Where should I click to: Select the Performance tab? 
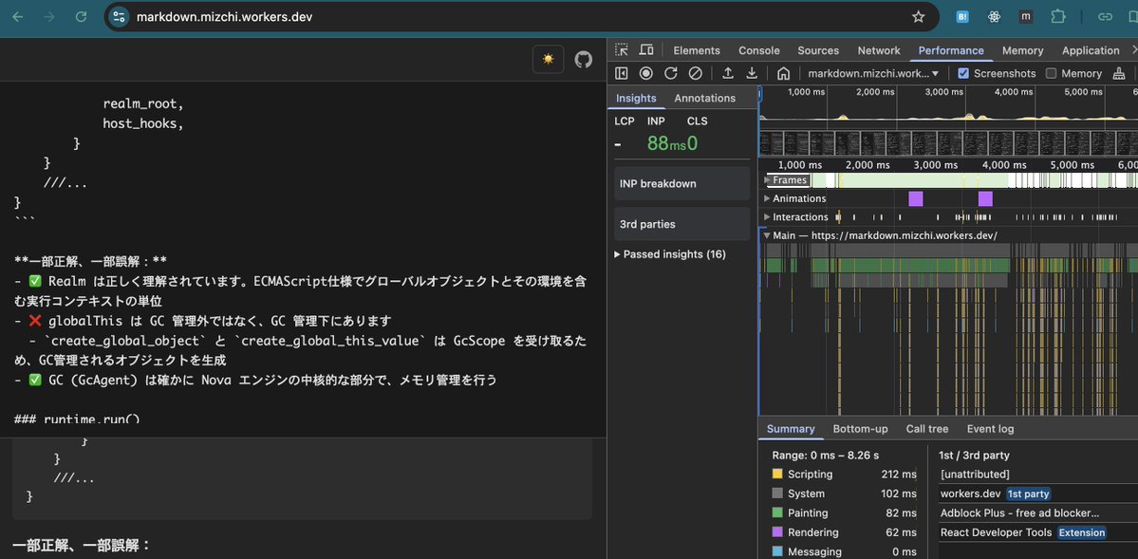[951, 50]
